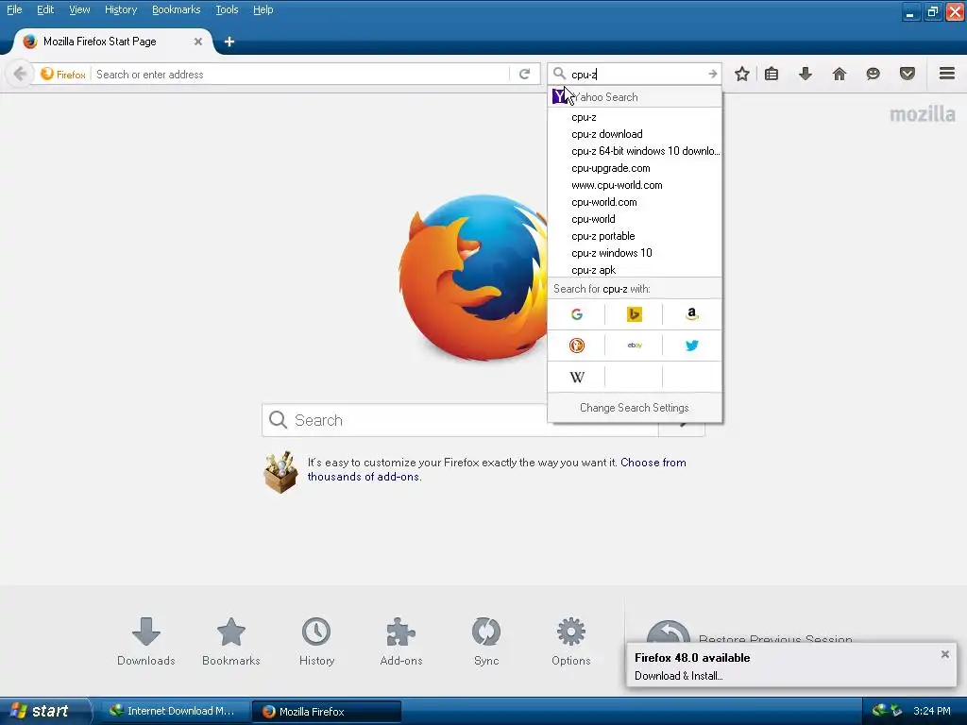This screenshot has height=725, width=967.
Task: Save to Pocket toolbar icon
Action: [908, 74]
